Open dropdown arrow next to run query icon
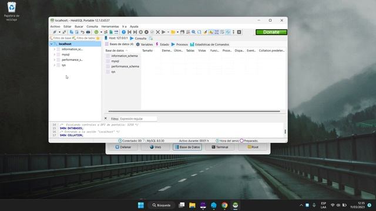This screenshot has height=211, width=376. (x=168, y=32)
